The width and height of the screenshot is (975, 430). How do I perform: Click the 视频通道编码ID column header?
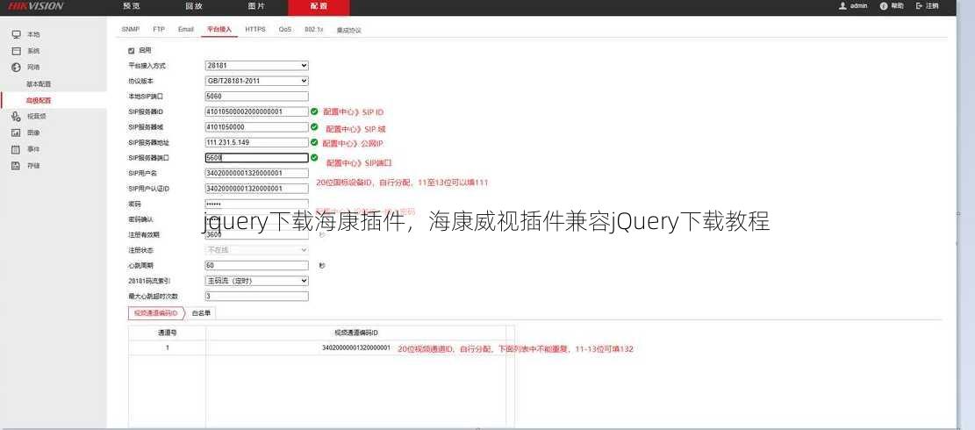(x=356, y=333)
